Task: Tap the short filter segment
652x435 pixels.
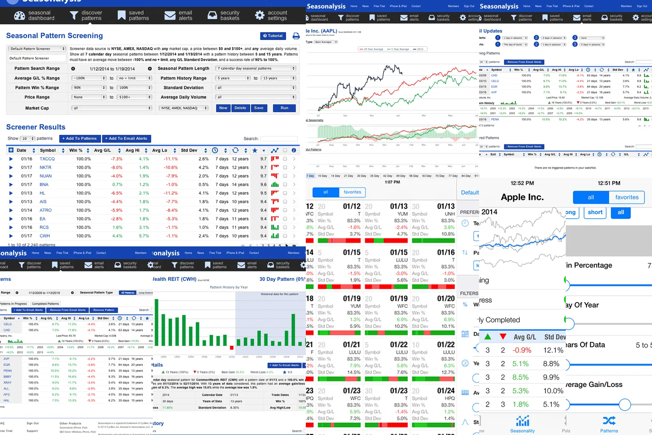Action: (595, 212)
